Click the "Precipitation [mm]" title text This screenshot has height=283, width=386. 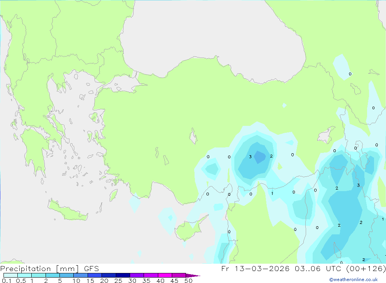point(40,269)
